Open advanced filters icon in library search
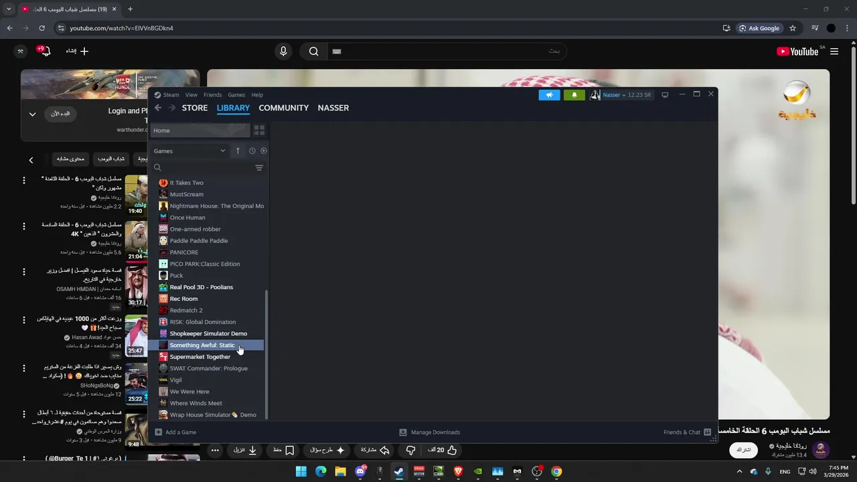The width and height of the screenshot is (857, 482). point(259,168)
